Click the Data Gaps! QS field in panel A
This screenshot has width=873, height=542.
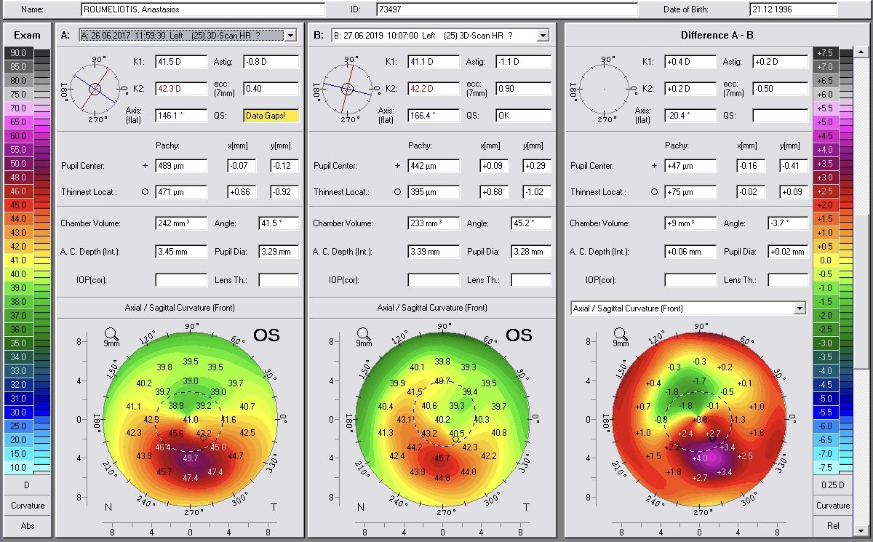point(271,116)
